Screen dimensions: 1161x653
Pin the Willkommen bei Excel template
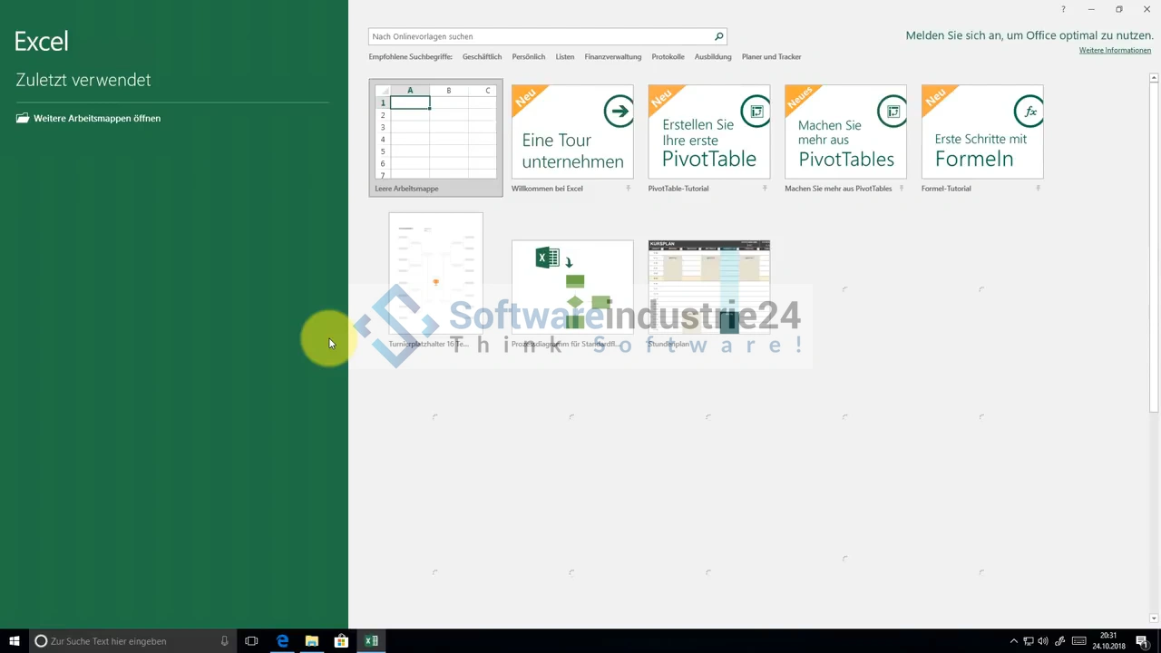[x=628, y=189]
